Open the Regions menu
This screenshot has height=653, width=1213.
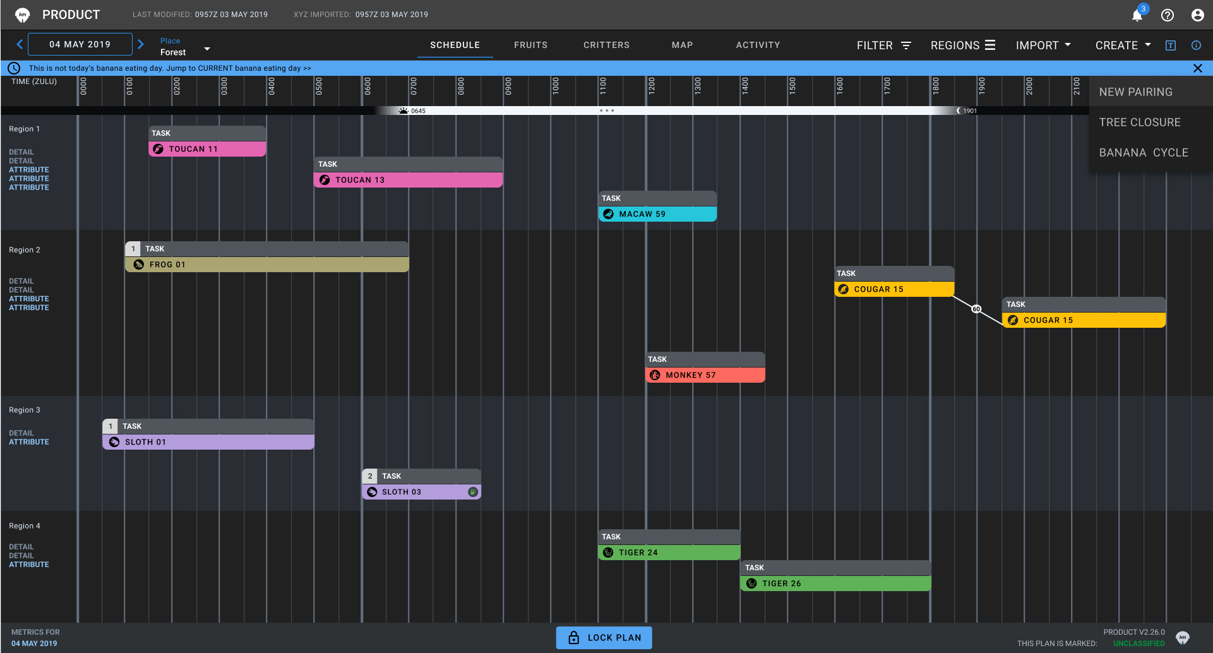(962, 45)
